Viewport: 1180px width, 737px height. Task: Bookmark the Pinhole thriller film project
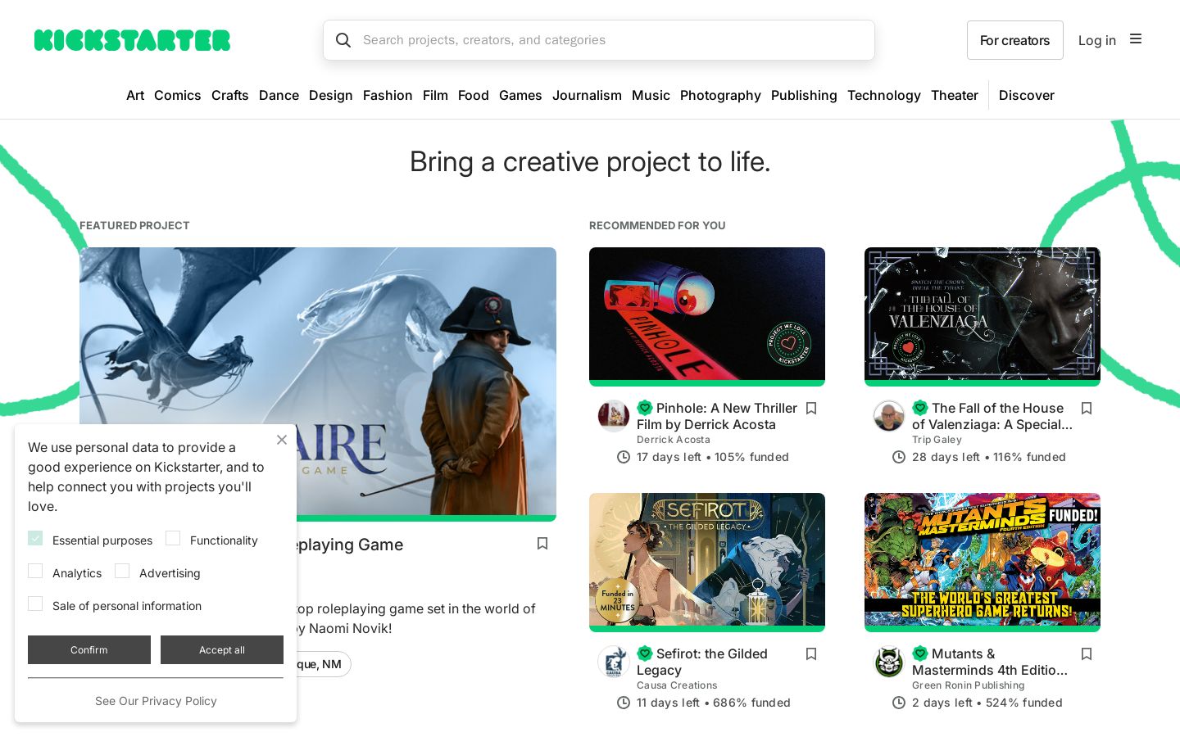coord(811,408)
